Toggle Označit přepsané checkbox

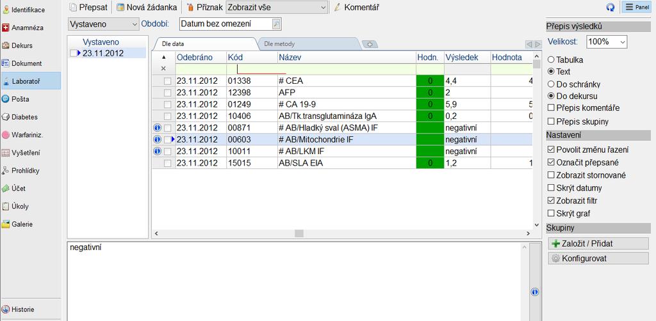[551, 162]
